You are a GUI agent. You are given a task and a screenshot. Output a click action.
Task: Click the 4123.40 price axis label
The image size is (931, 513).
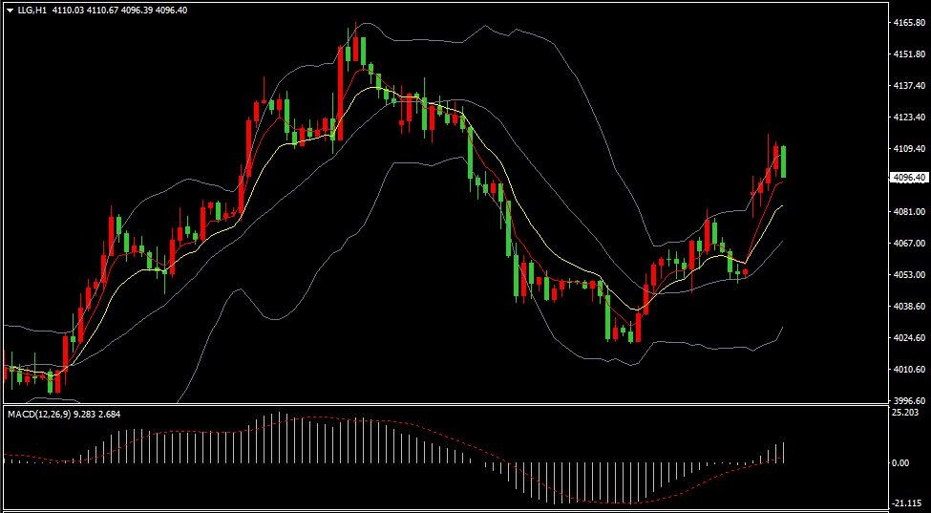[x=910, y=117]
